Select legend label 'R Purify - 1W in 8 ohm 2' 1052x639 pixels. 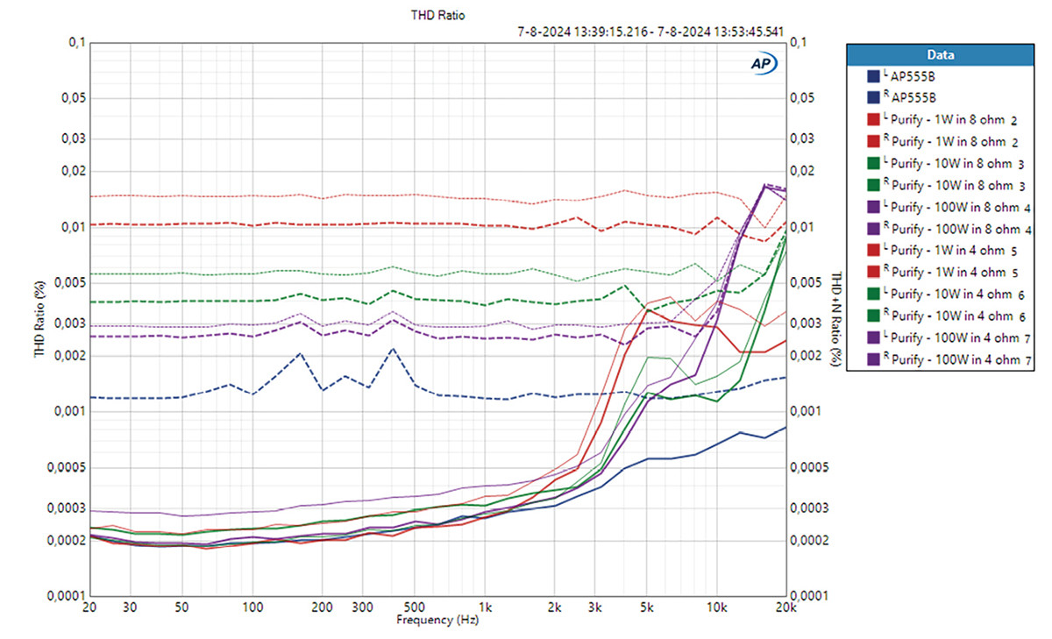(x=949, y=142)
